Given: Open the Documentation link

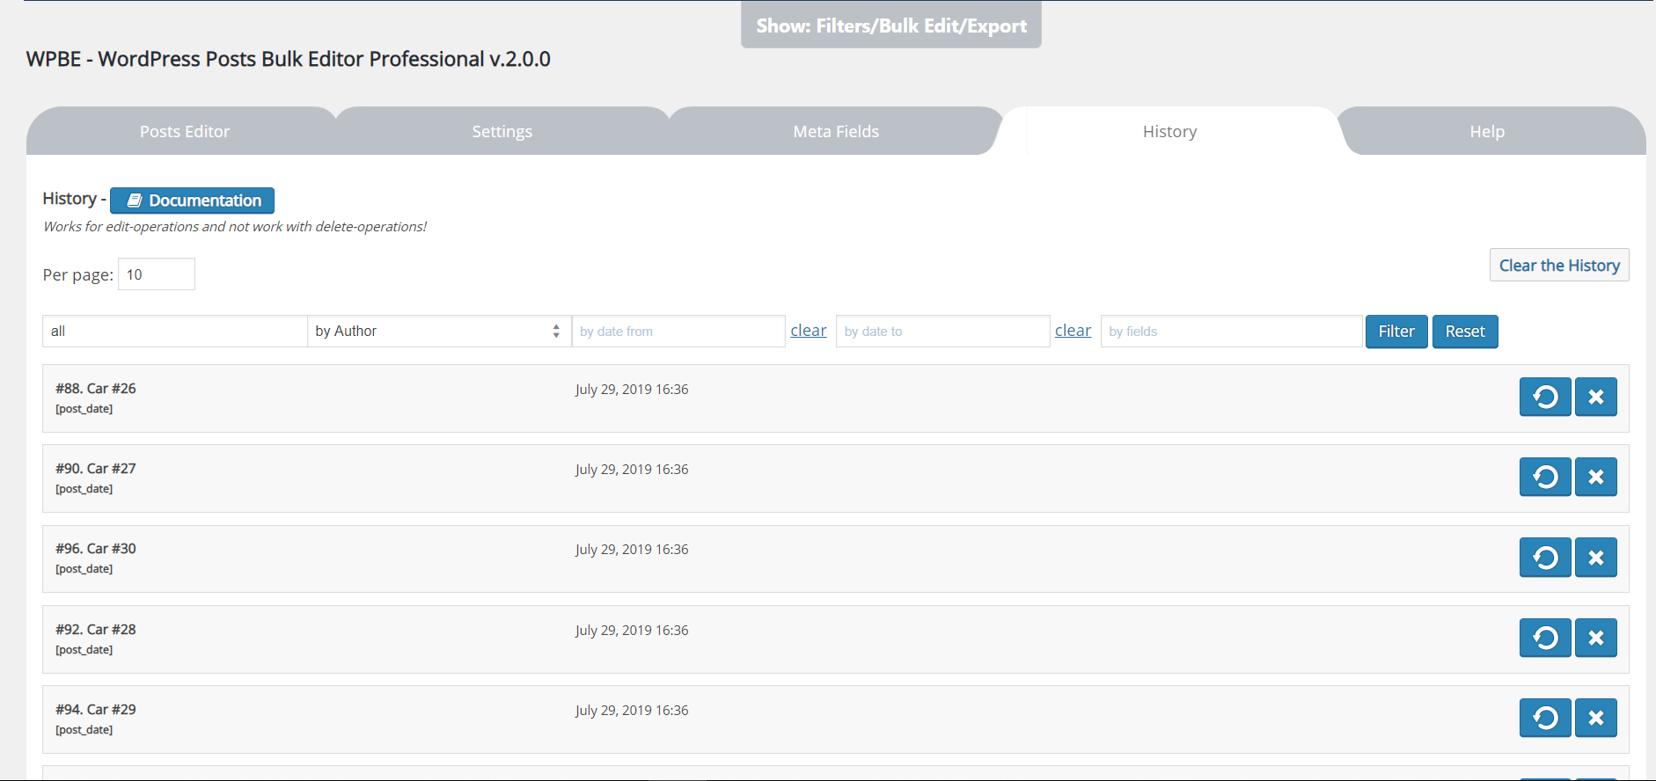Looking at the screenshot, I should [192, 201].
